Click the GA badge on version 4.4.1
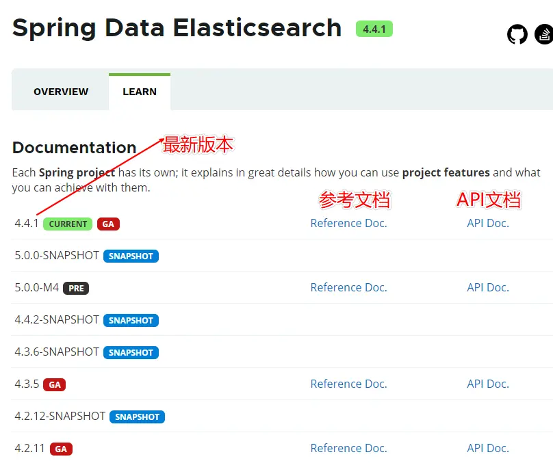This screenshot has height=474, width=553. [108, 224]
